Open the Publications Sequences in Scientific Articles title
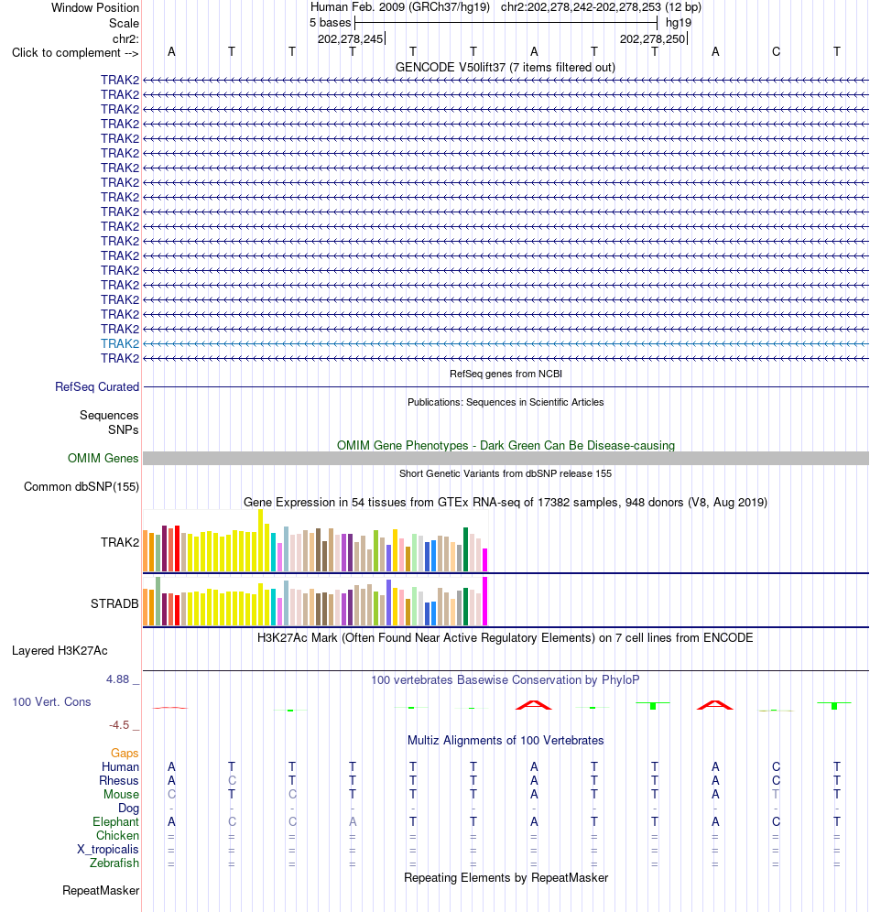This screenshot has height=912, width=870. (x=506, y=403)
